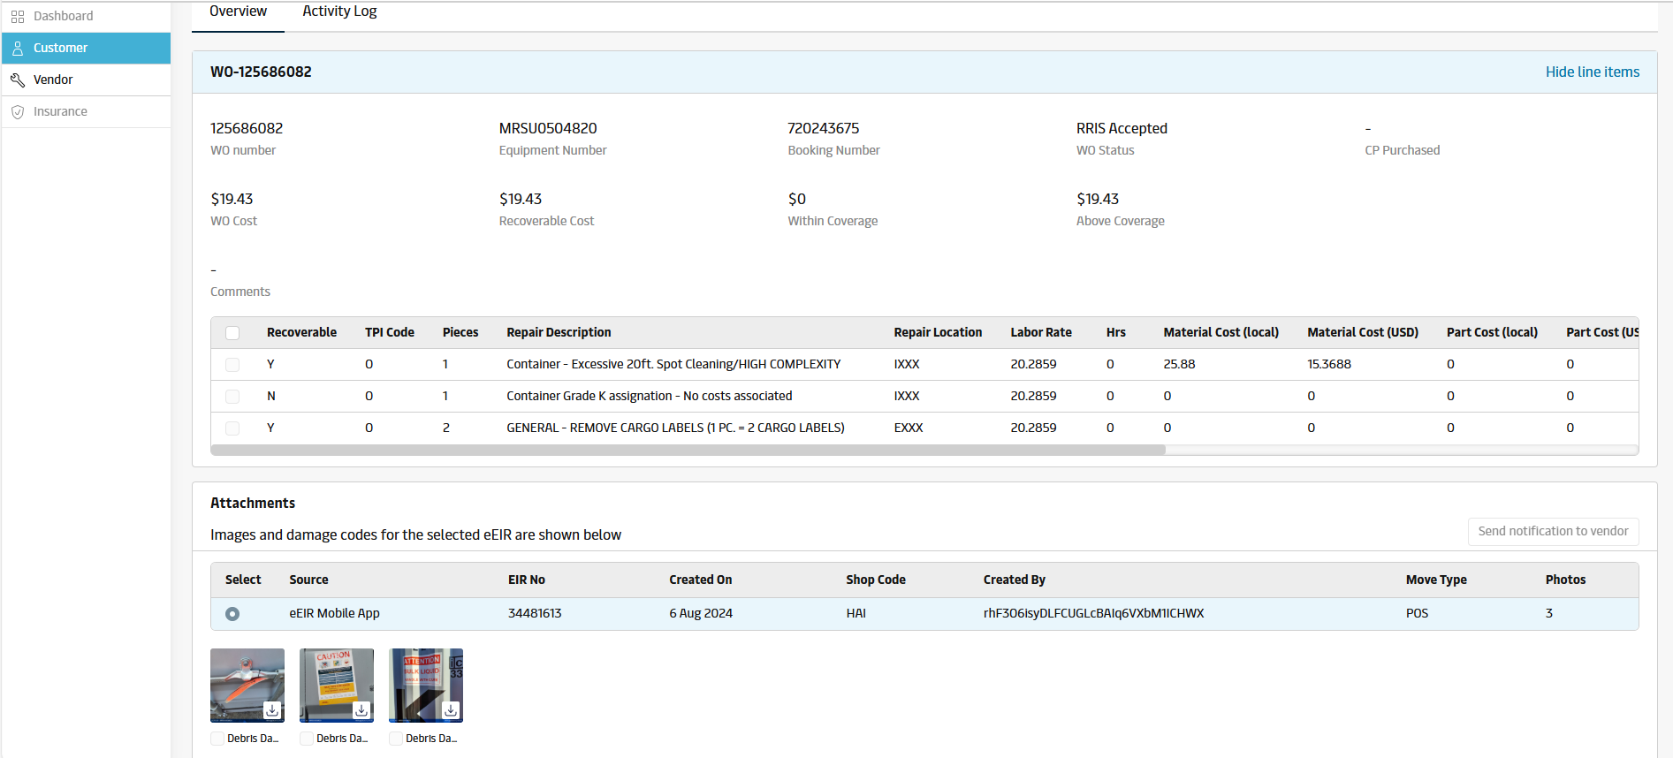Click the Repair Description column header

point(559,333)
